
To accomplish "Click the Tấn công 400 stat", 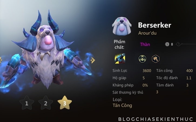I will (174, 71).
